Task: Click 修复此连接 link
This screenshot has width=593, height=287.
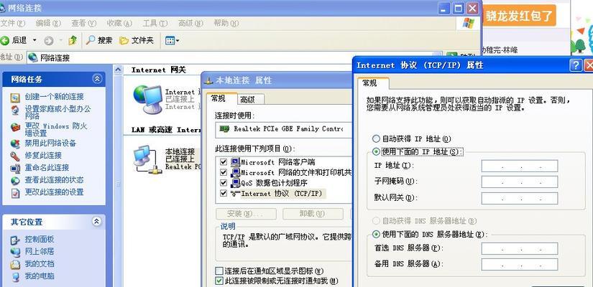Action: 43,155
